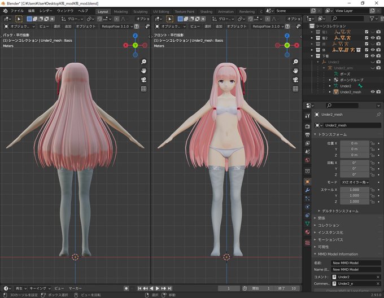Open Modifiers wrench properties tab
This screenshot has height=298, width=384.
pyautogui.click(x=308, y=190)
